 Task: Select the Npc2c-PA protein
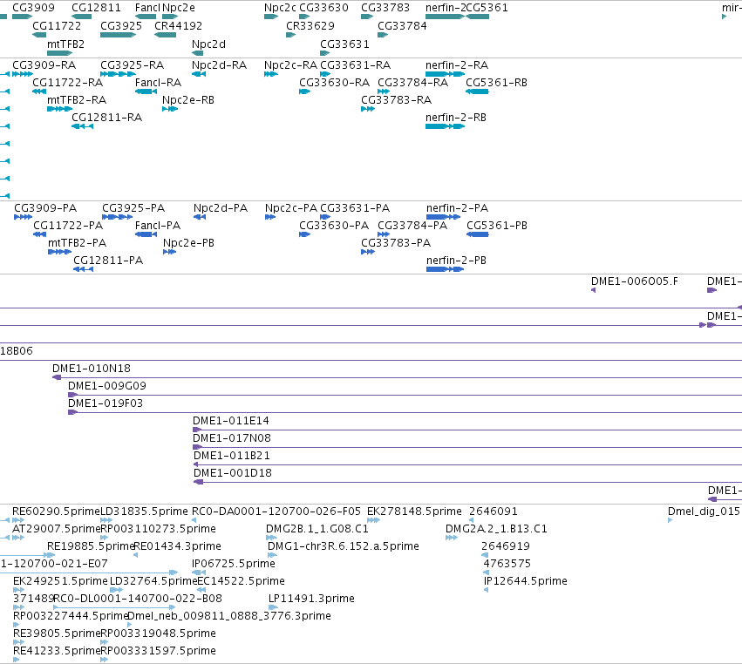(x=270, y=217)
